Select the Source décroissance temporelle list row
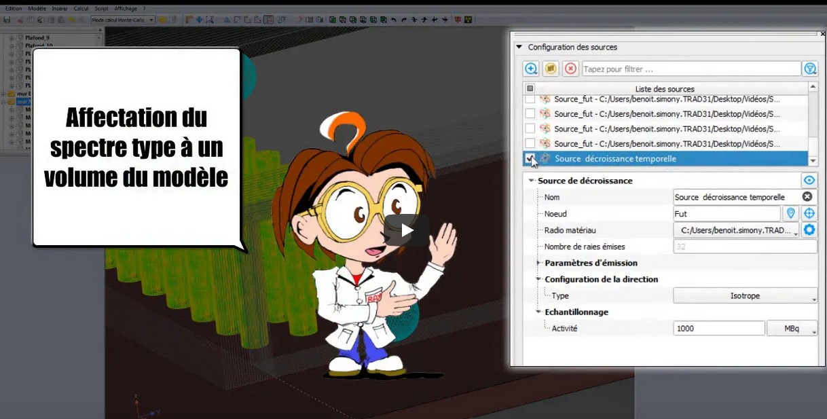 (x=665, y=158)
